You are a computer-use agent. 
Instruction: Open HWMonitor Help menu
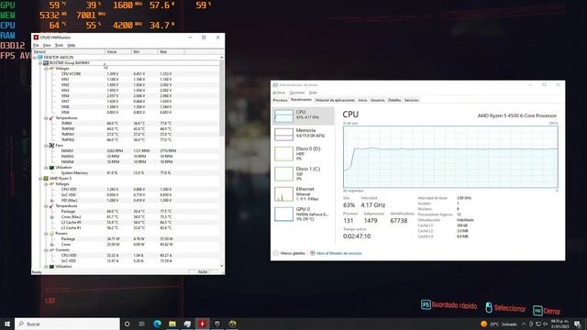click(x=72, y=45)
